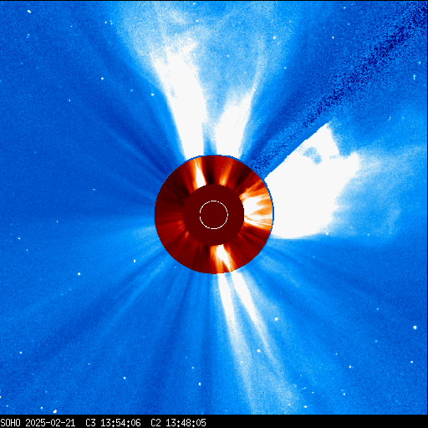
Task: Click the bright orange streamer inside C2 top
Action: pyautogui.click(x=200, y=173)
